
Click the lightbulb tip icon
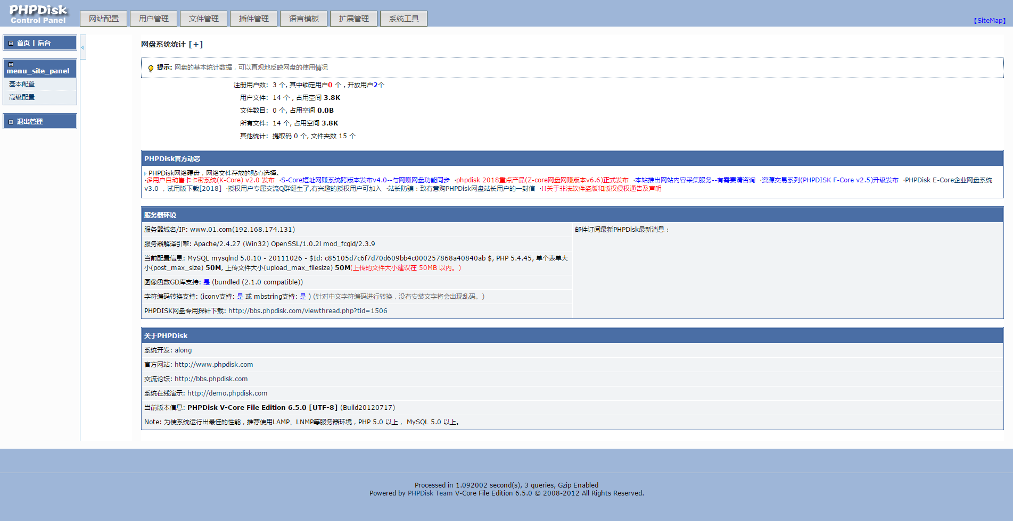pyautogui.click(x=151, y=68)
